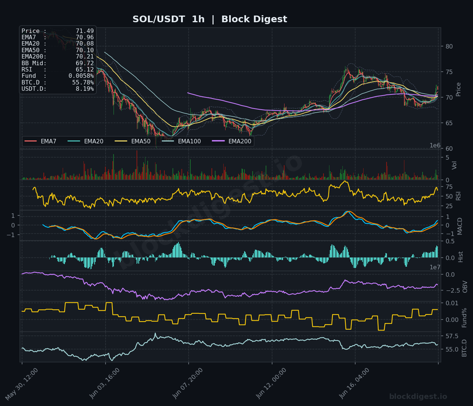Click the "25" RSI axis tick
Screen dimensions: 473x406
pyautogui.click(x=449, y=206)
